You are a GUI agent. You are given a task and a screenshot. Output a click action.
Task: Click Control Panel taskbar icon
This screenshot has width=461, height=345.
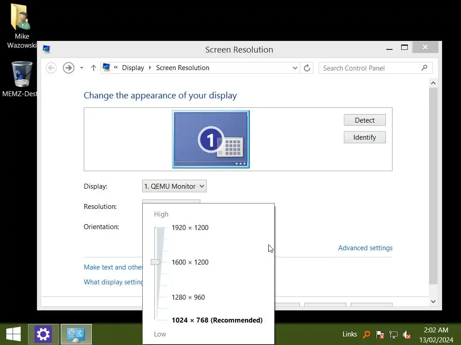76,334
